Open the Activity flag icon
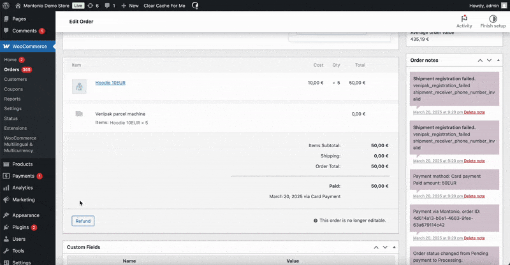This screenshot has height=265, width=510. 464,18
